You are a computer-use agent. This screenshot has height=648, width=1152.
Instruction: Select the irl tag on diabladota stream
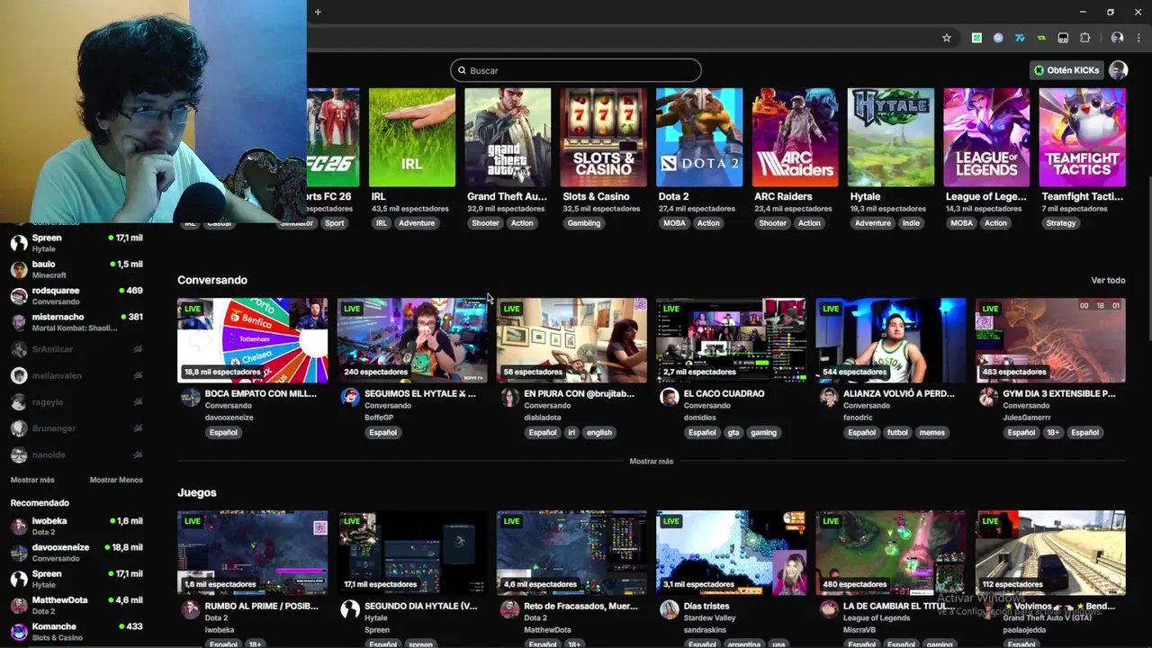(571, 432)
